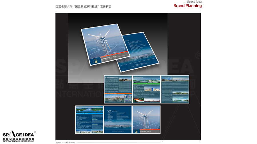257x144 pixels.
Task: Click the small wind turbine cover in the lower spread
Action: pos(146,119)
